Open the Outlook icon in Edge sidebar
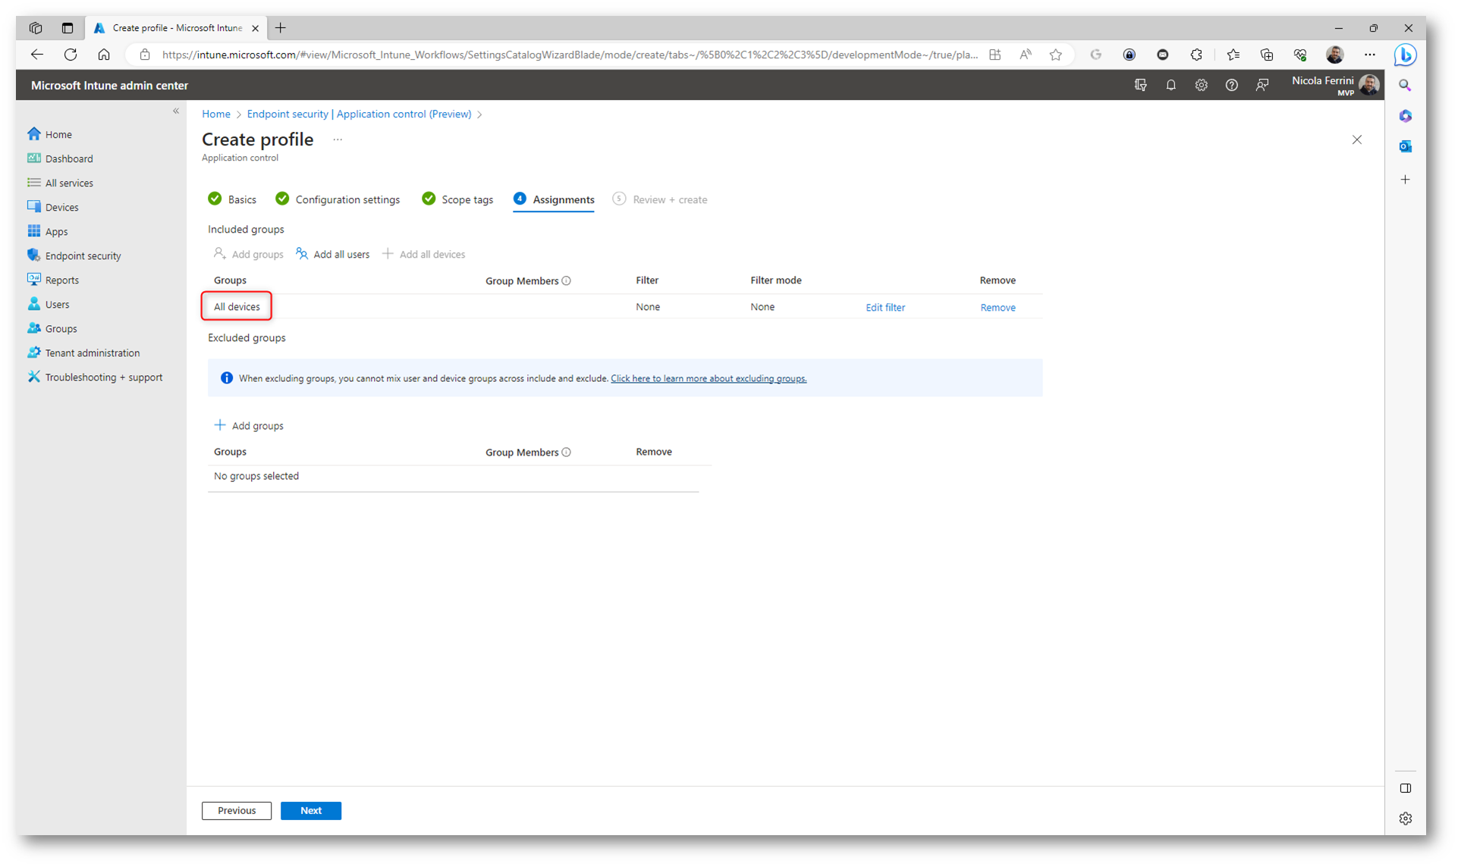 click(x=1405, y=146)
